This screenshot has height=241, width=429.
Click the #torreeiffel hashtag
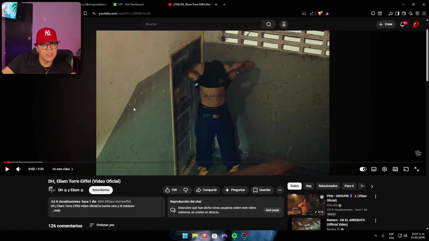[x=123, y=202]
